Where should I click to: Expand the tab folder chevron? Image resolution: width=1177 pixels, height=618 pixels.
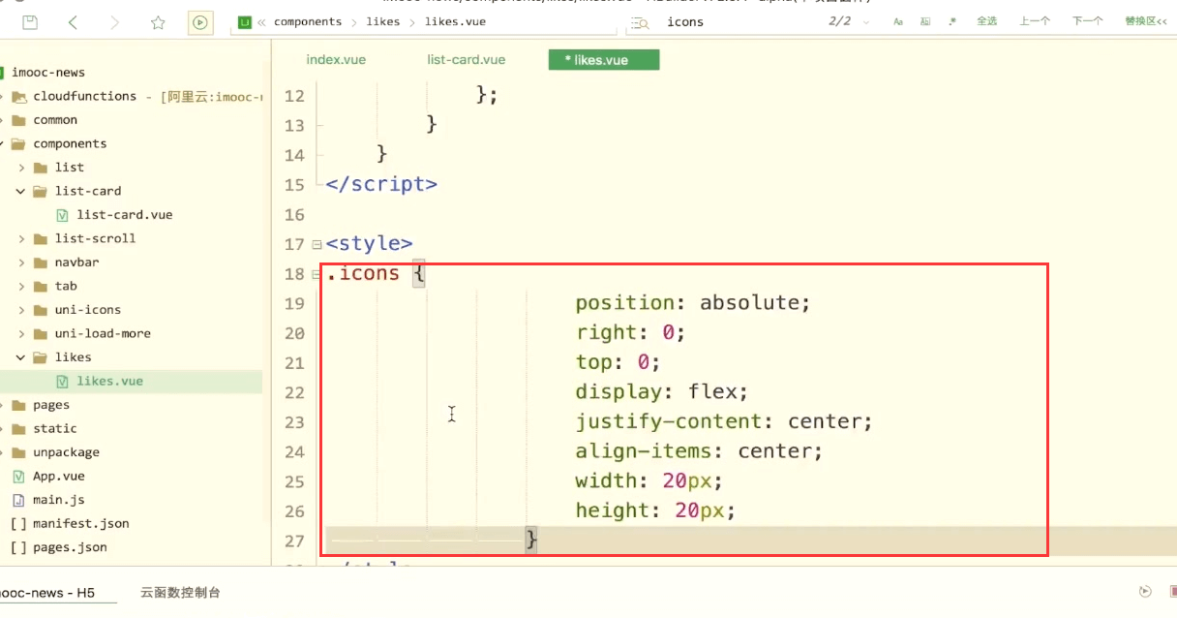(21, 287)
